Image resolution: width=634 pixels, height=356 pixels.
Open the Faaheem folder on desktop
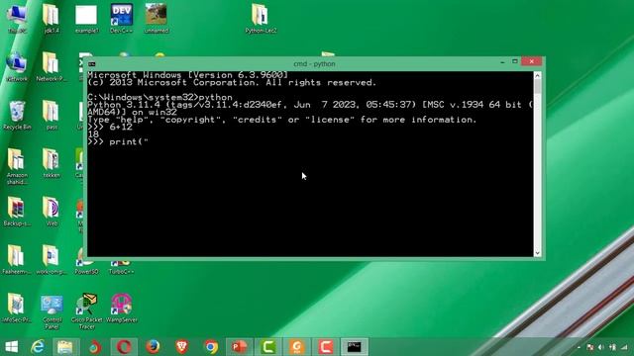point(17,259)
